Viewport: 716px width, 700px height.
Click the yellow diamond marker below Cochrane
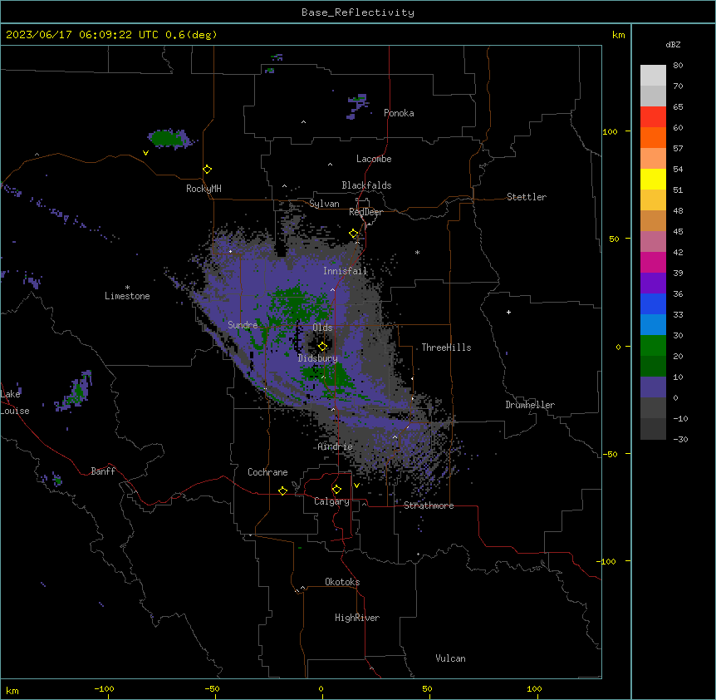(282, 490)
